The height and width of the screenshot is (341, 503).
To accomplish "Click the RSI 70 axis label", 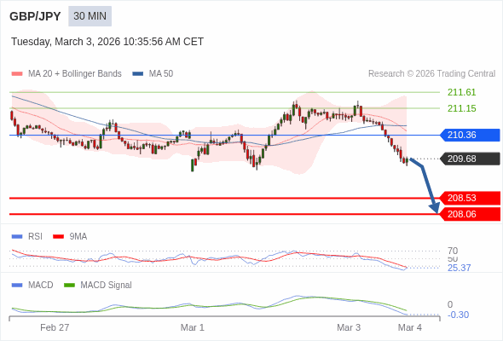I will click(453, 251).
